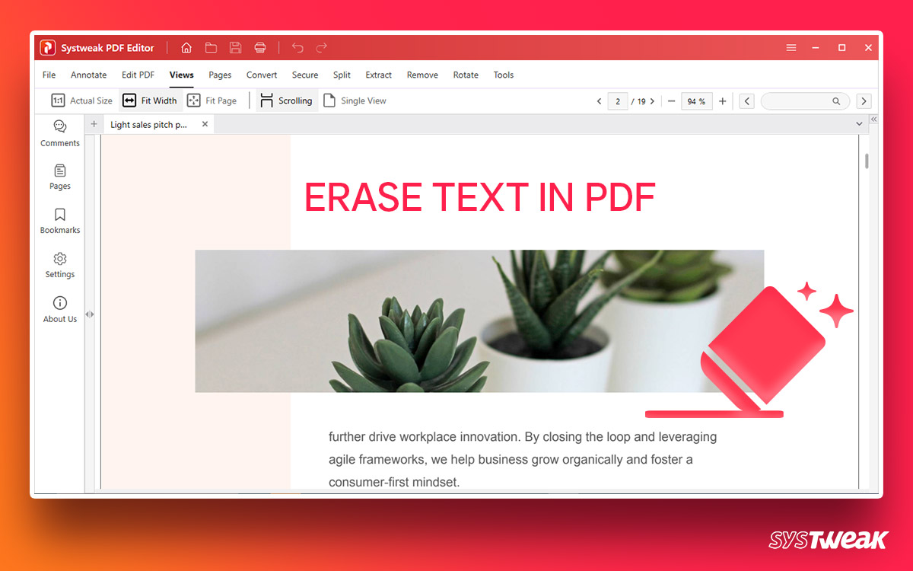Screen dimensions: 913x571
Task: Enable Fit Page view mode
Action: click(212, 100)
